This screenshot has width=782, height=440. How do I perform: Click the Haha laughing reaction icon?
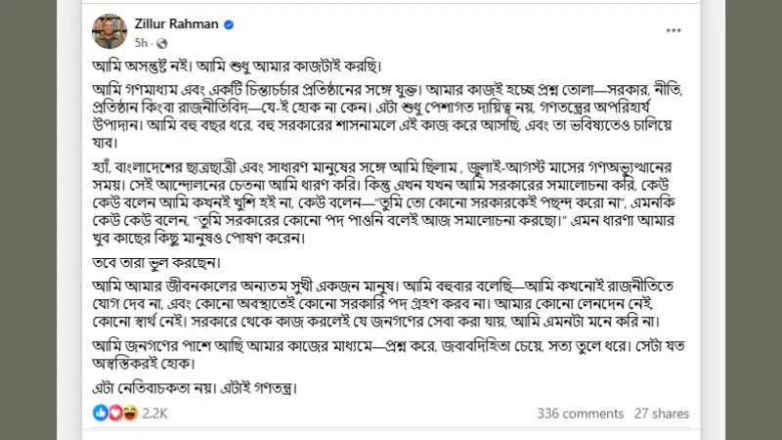[130, 413]
